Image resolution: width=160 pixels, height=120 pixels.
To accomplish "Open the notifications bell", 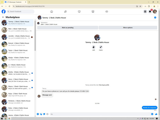I will (150, 12).
